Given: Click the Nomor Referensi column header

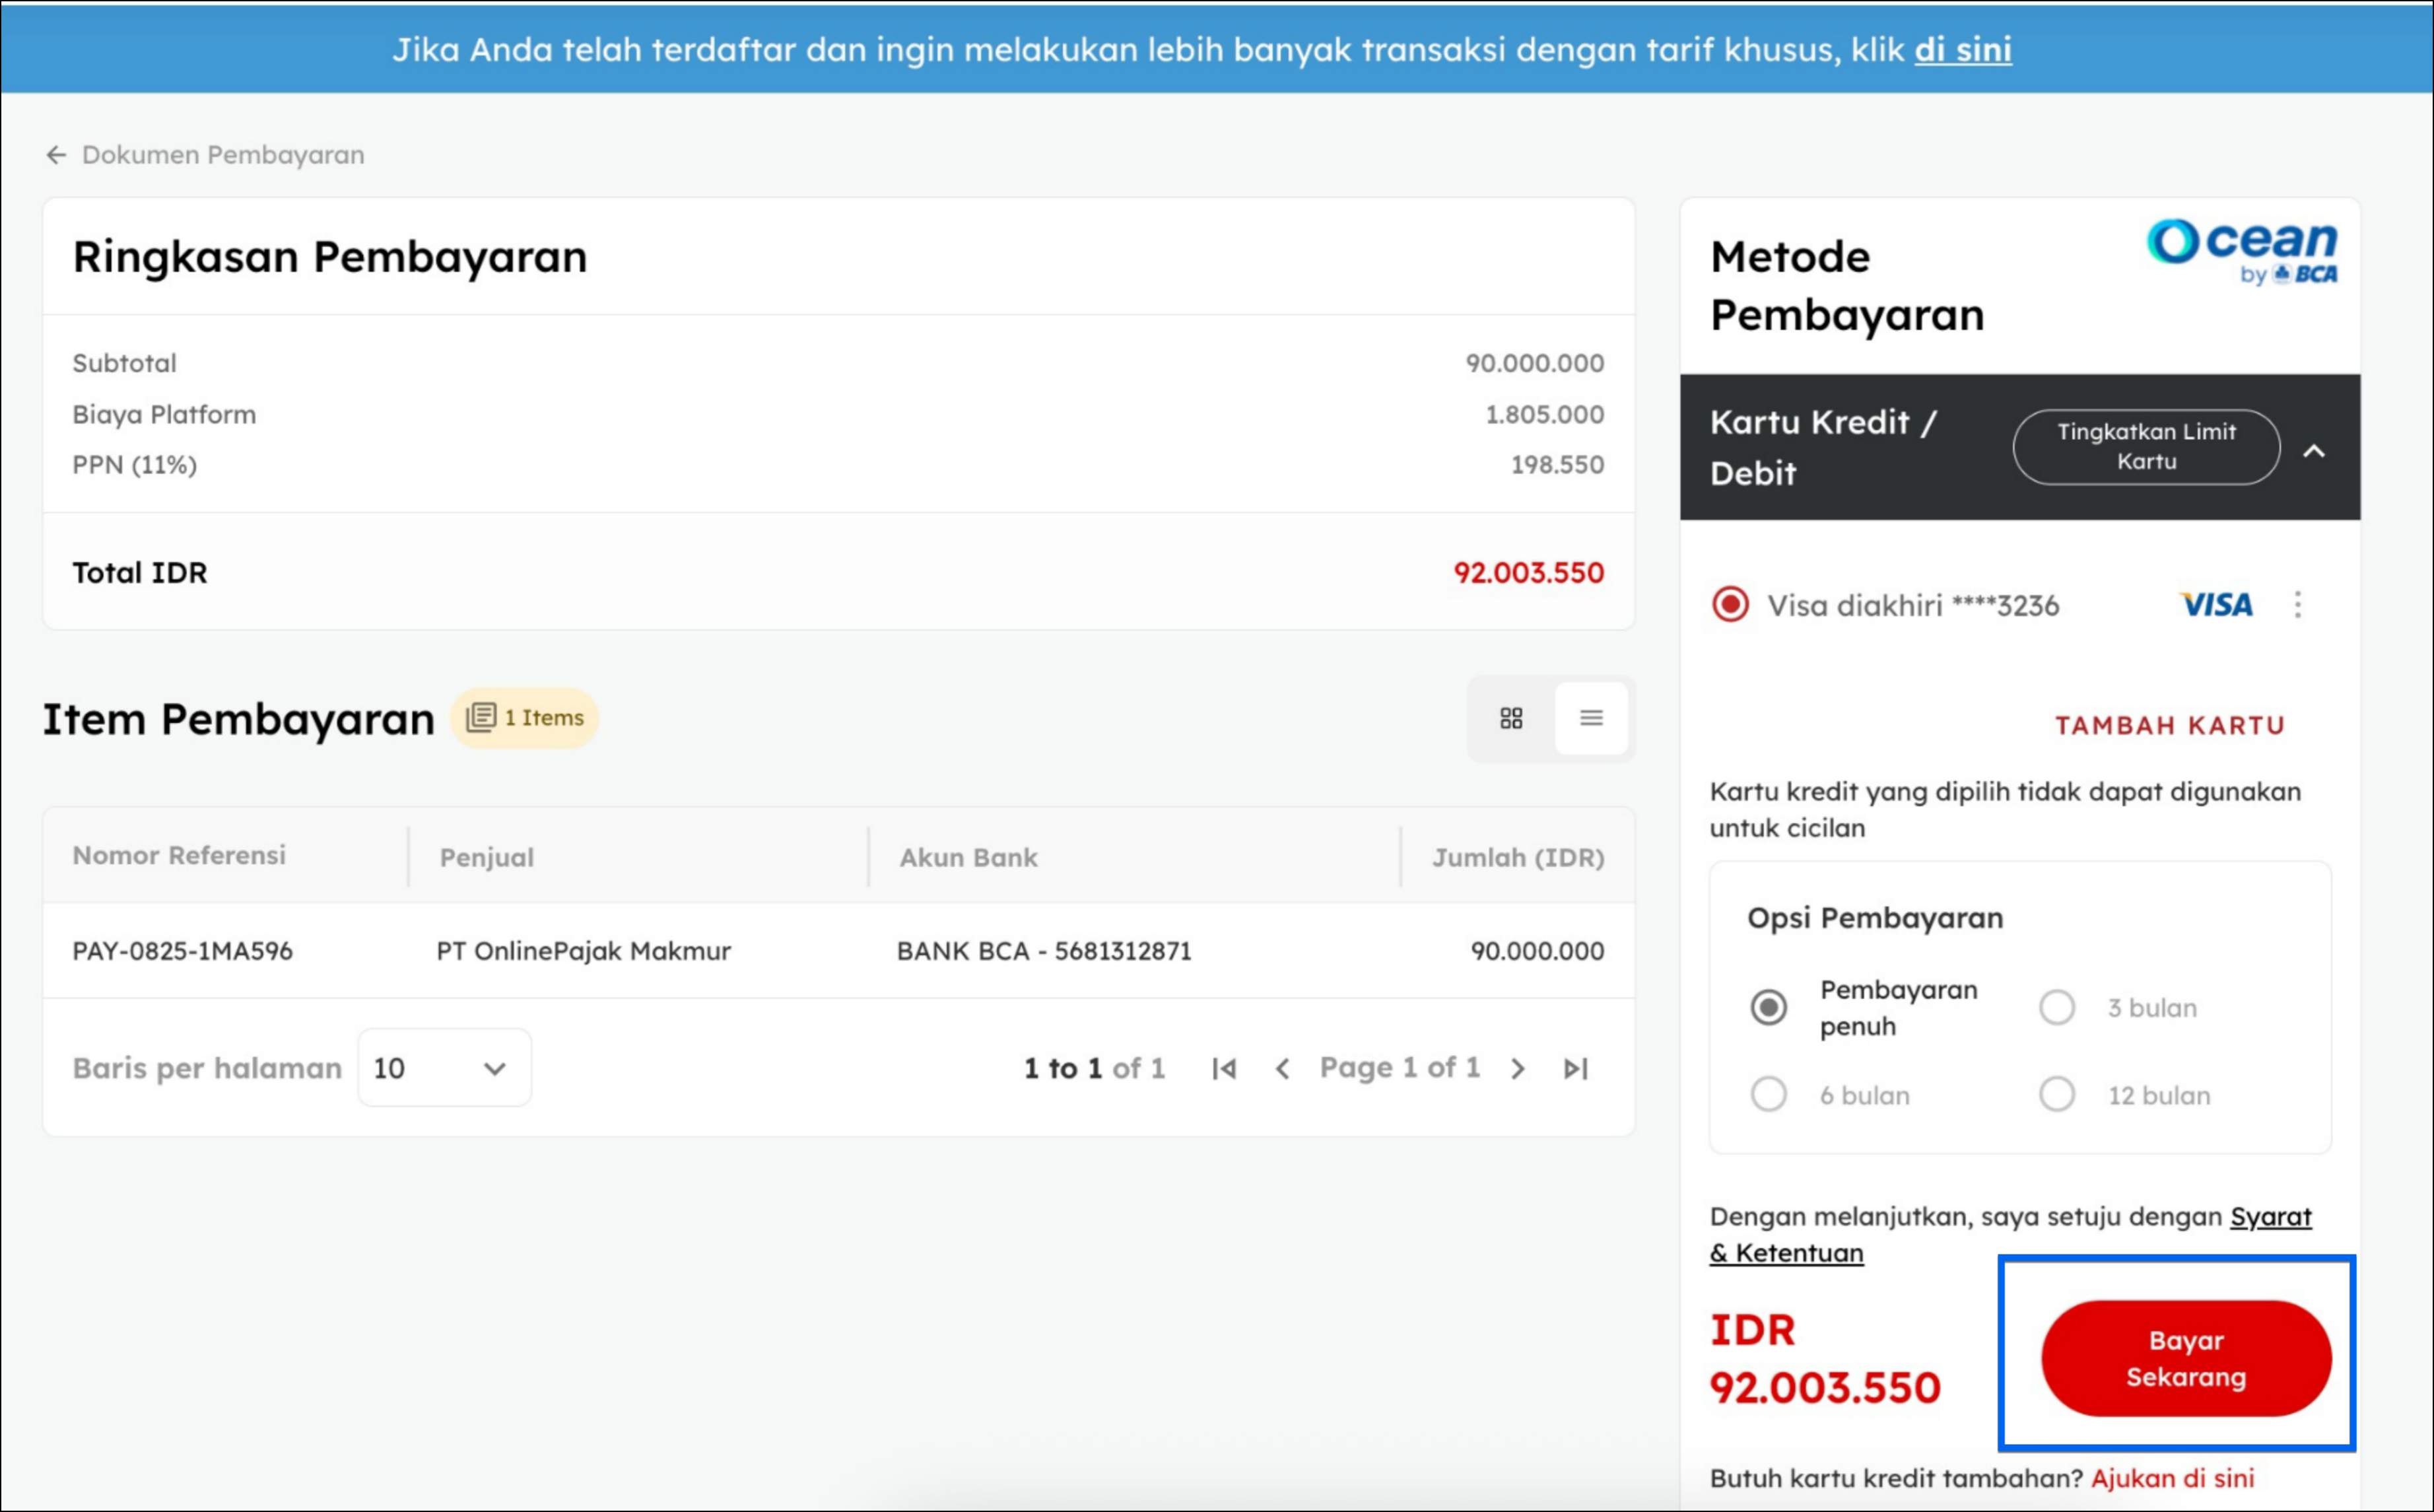Looking at the screenshot, I should click(179, 856).
